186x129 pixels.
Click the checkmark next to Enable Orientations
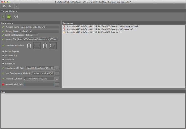[3, 45]
